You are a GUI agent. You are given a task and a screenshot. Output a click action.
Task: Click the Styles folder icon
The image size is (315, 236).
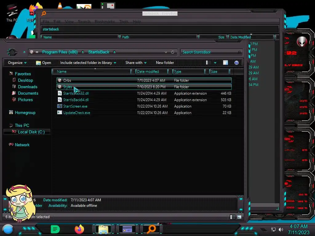(59, 87)
